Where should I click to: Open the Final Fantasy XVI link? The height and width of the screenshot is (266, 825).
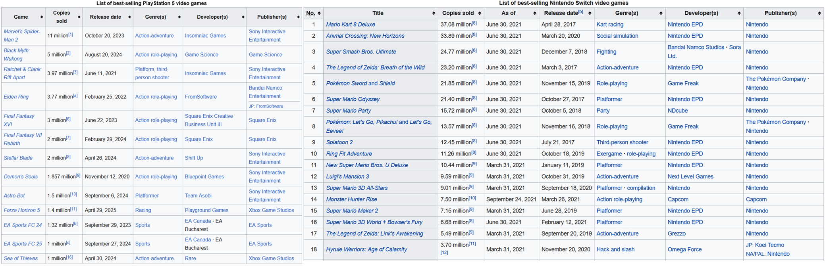click(x=19, y=120)
